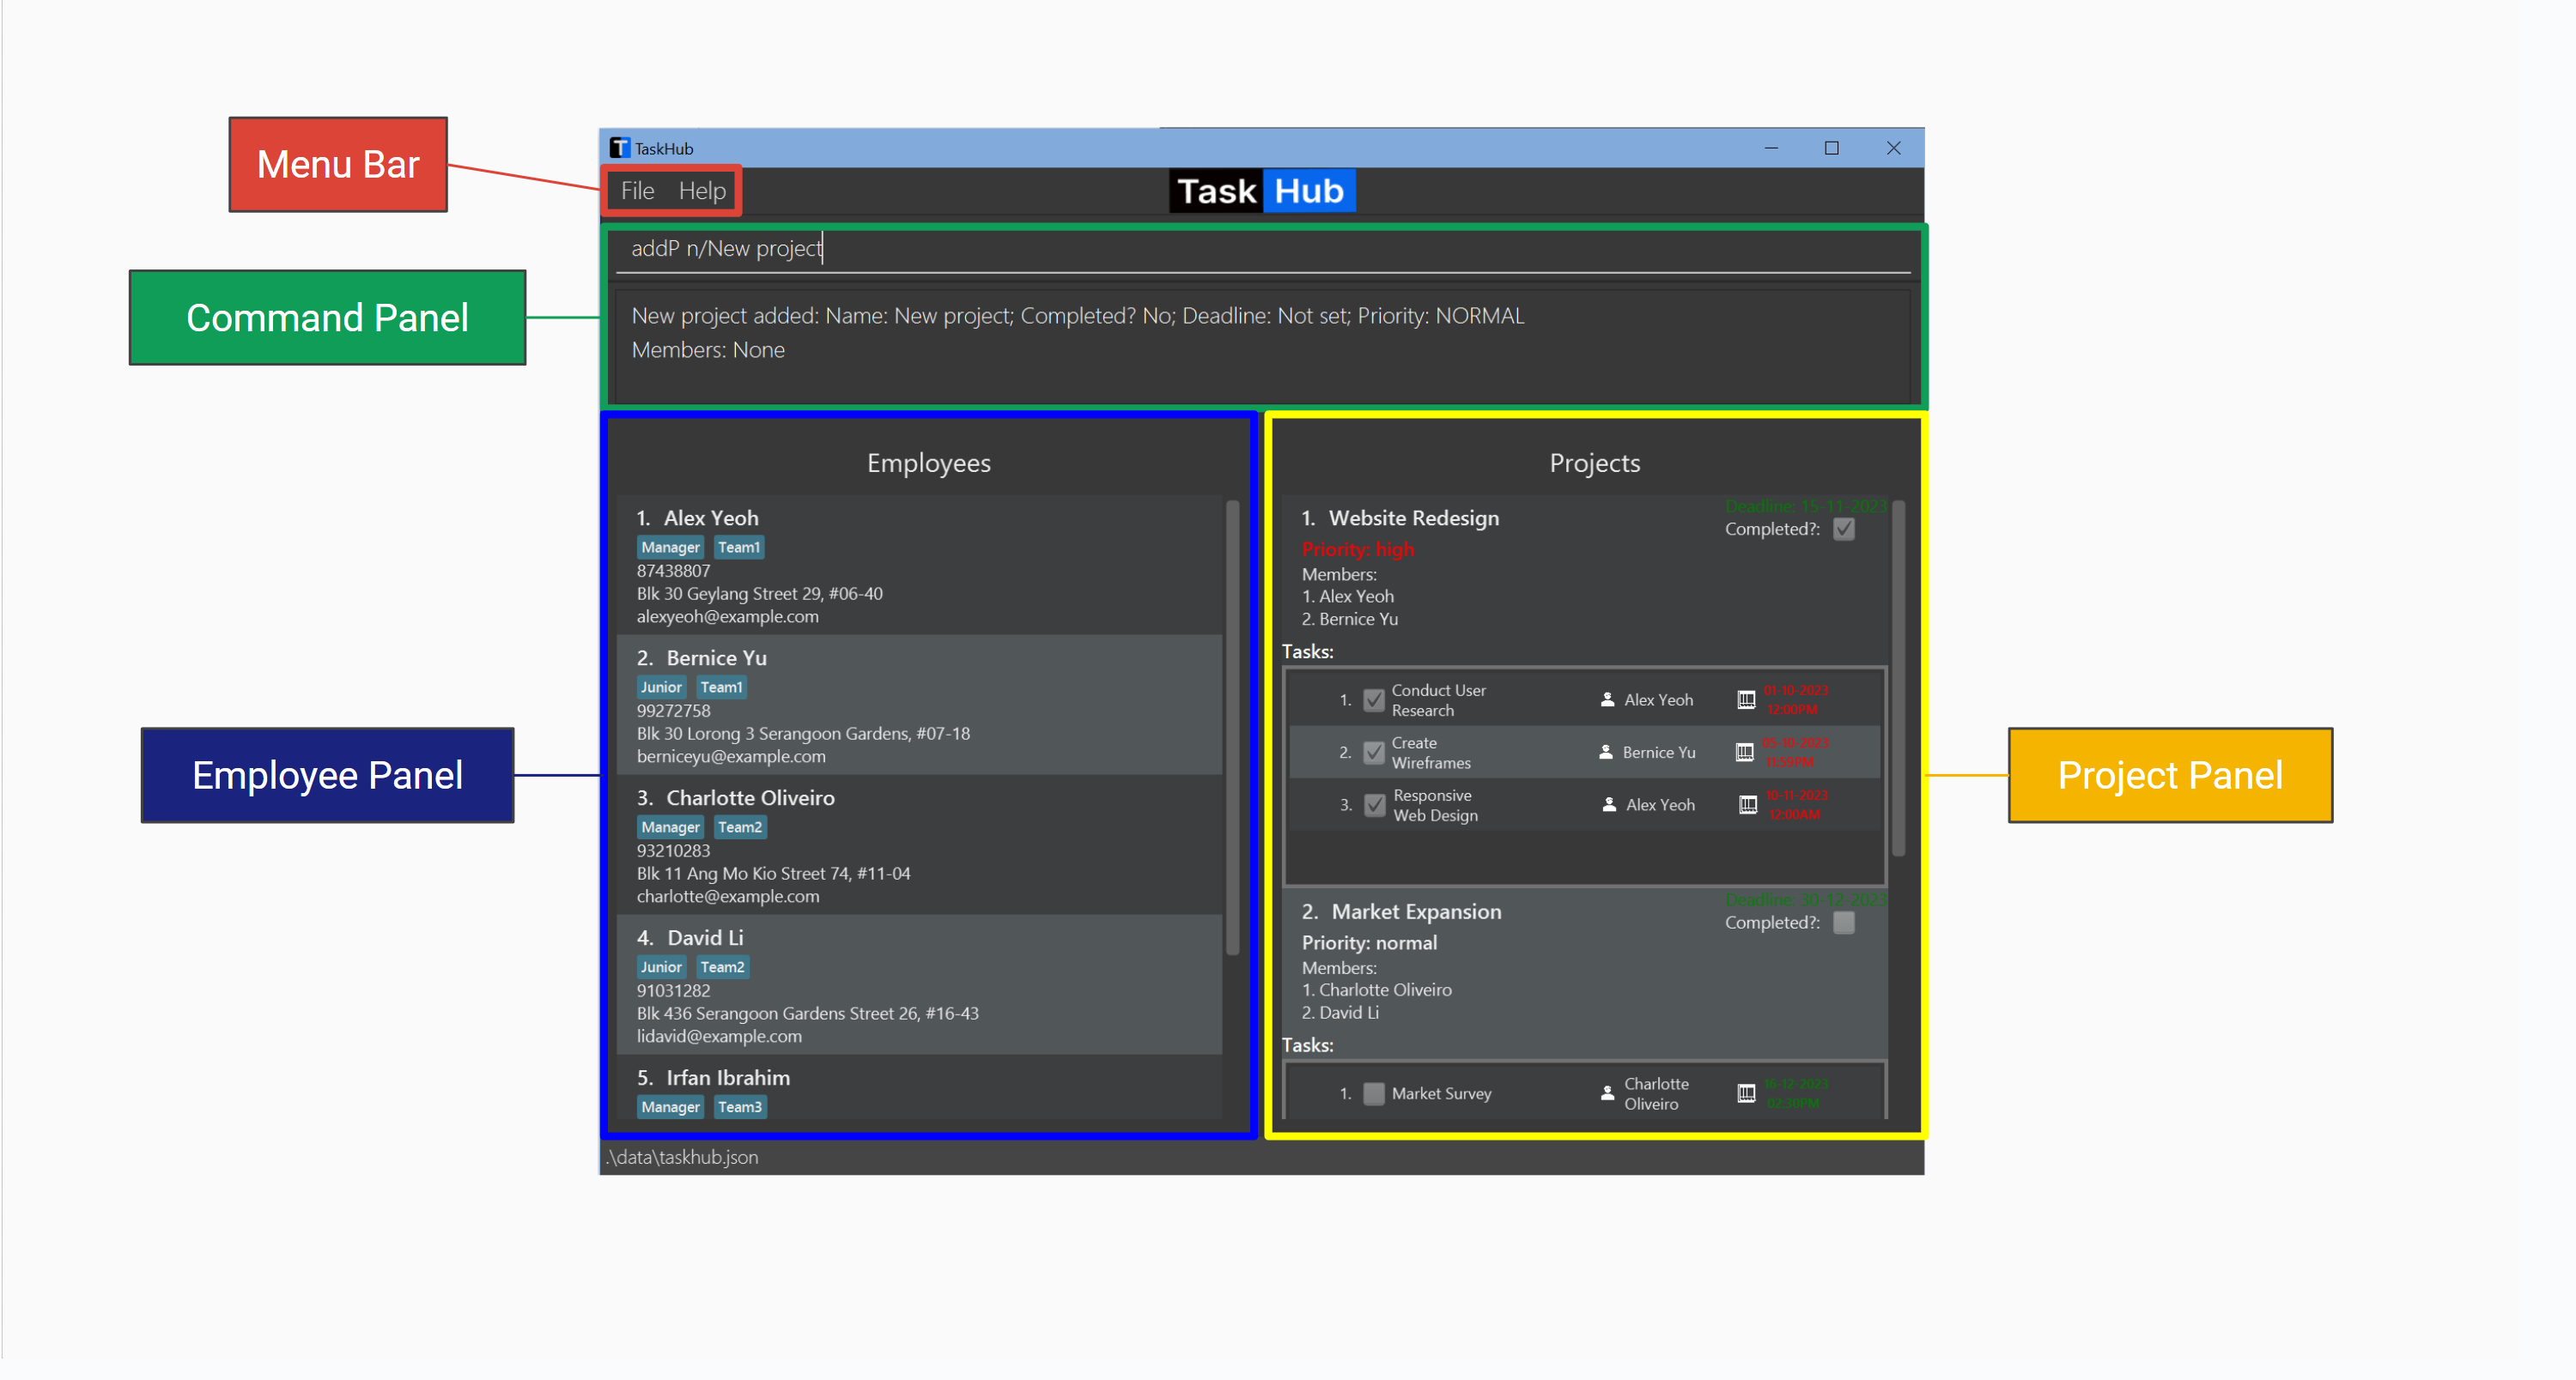Click the TaskHub app icon in title bar
This screenshot has width=2576, height=1380.
coord(620,148)
